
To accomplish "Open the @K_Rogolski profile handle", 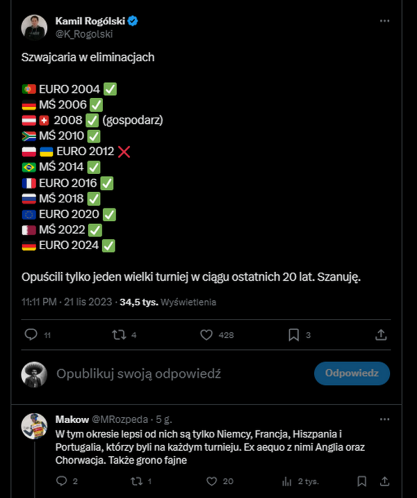I will coord(84,33).
